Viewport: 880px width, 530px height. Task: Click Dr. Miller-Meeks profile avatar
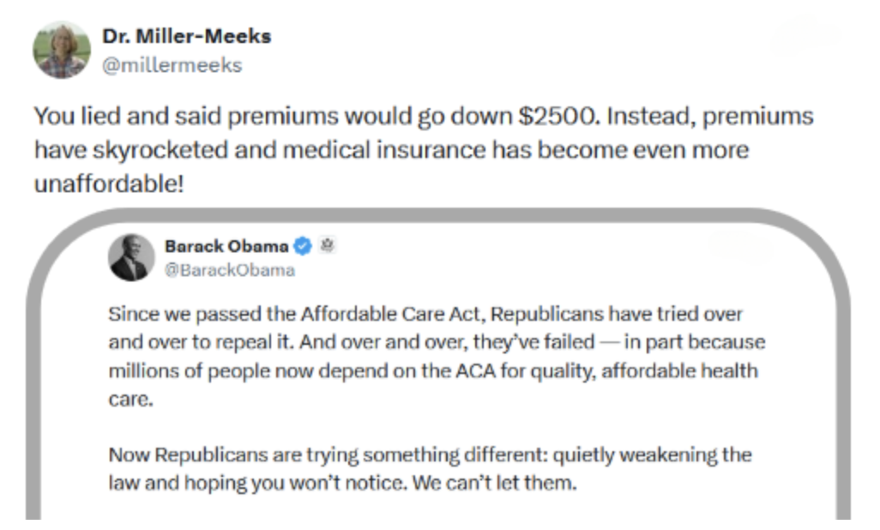click(62, 50)
